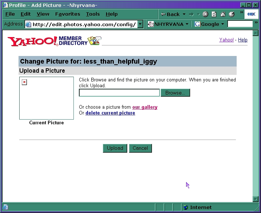Click the vertical scrollbar down arrow
The width and height of the screenshot is (261, 213).
pos(256,199)
